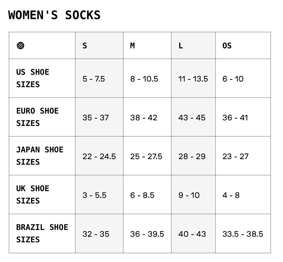
Task: Click the S size column header
Action: click(85, 46)
